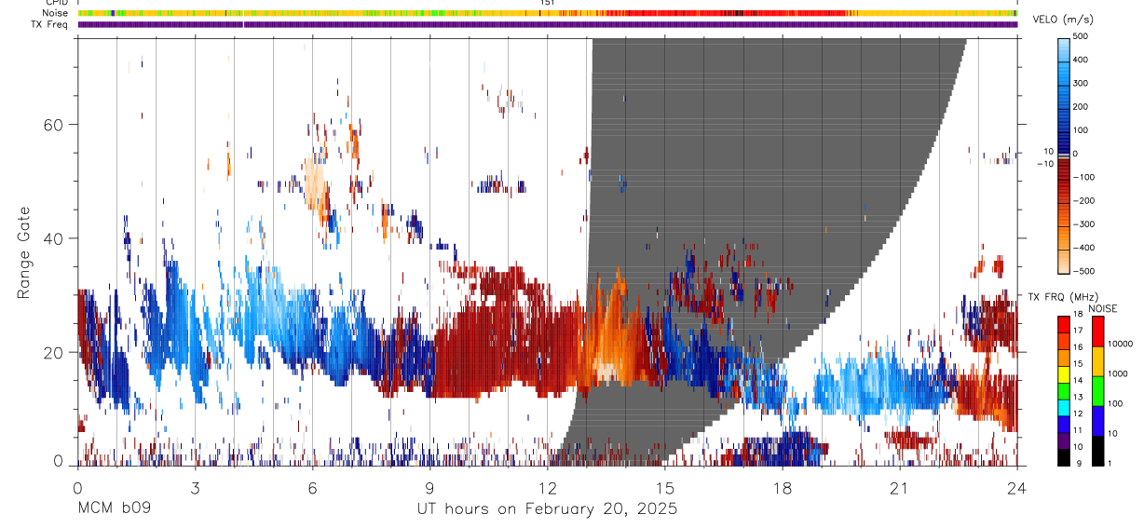Click the 'VELO (m/s)' legend title
The width and height of the screenshot is (1144, 528).
1064,20
